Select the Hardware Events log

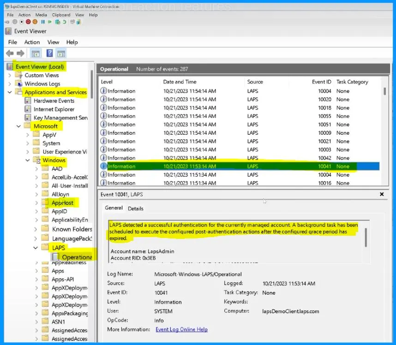point(54,101)
